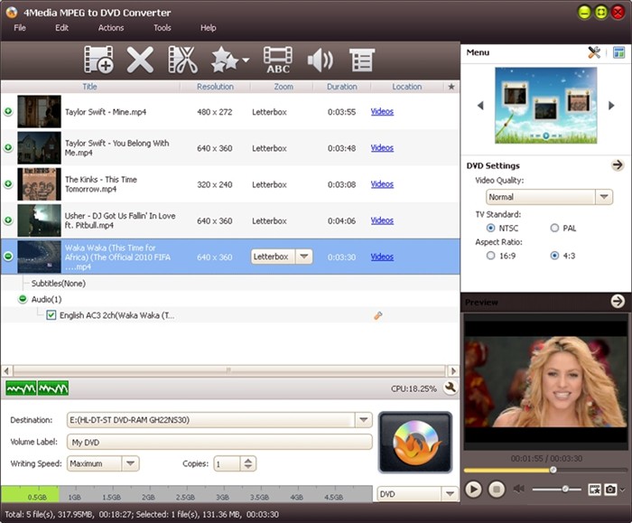632x523 pixels.
Task: Mute preview audio speaker icon
Action: [x=519, y=490]
